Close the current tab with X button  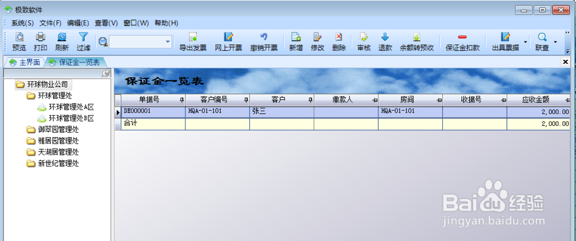[566, 62]
